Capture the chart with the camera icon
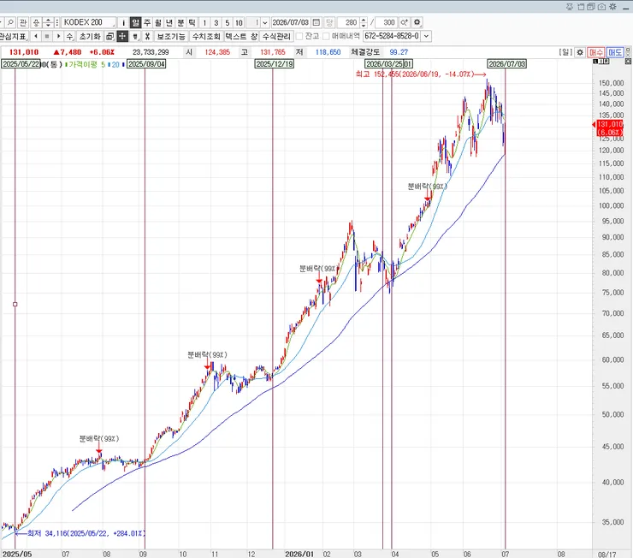 (601, 7)
